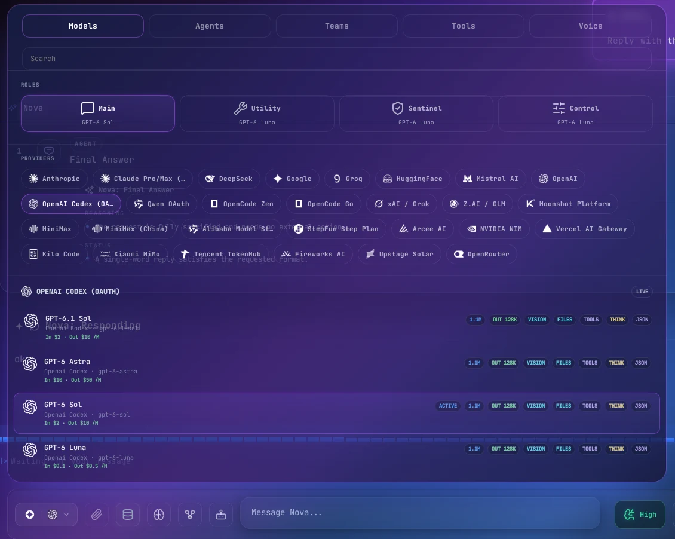Select the Control role card
The height and width of the screenshot is (539, 675).
[x=576, y=114]
